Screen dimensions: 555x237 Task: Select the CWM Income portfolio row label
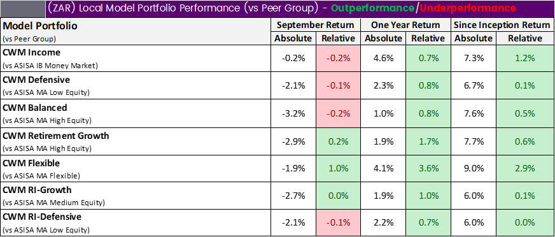pyautogui.click(x=136, y=59)
